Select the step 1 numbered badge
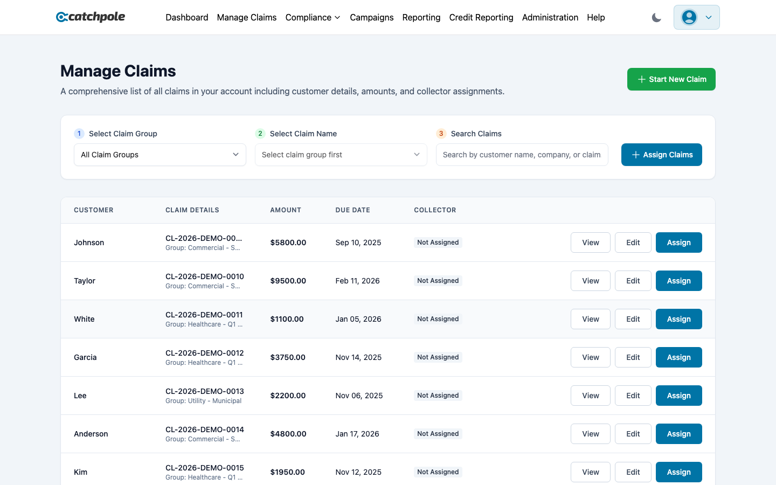The height and width of the screenshot is (485, 776). tap(79, 133)
